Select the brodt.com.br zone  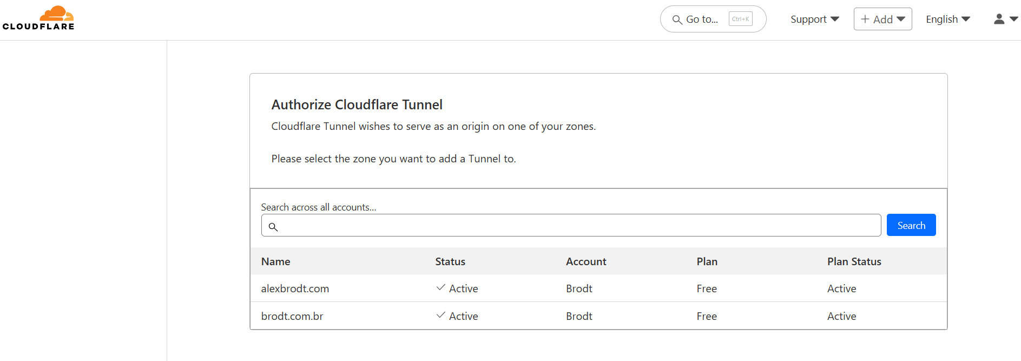point(292,316)
